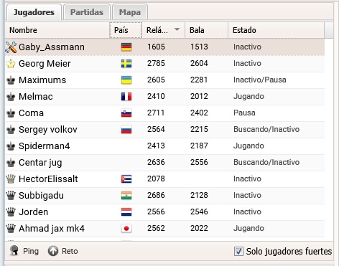Select the Jugadores tab
The image size is (339, 266).
(x=34, y=12)
